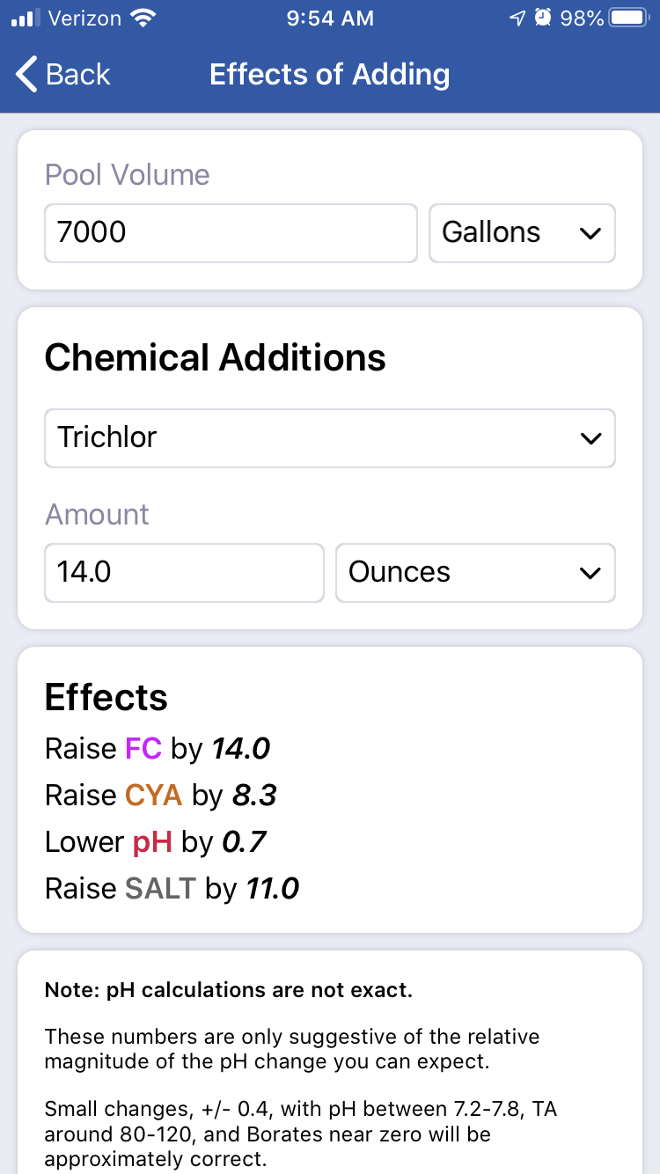Tap the cellular signal bars icon
This screenshot has height=1174, width=660.
[x=26, y=18]
